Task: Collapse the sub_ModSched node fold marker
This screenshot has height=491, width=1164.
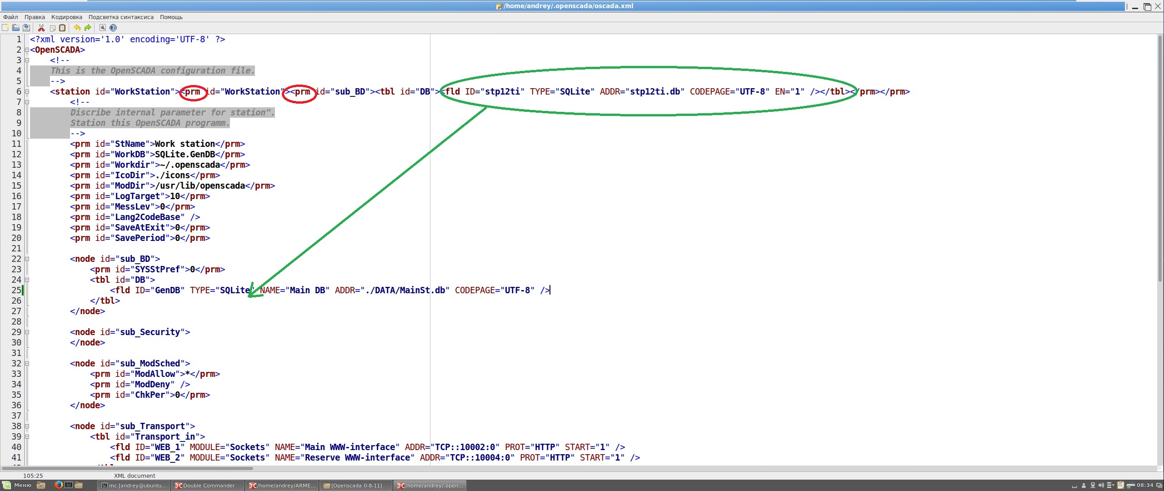Action: [x=27, y=364]
